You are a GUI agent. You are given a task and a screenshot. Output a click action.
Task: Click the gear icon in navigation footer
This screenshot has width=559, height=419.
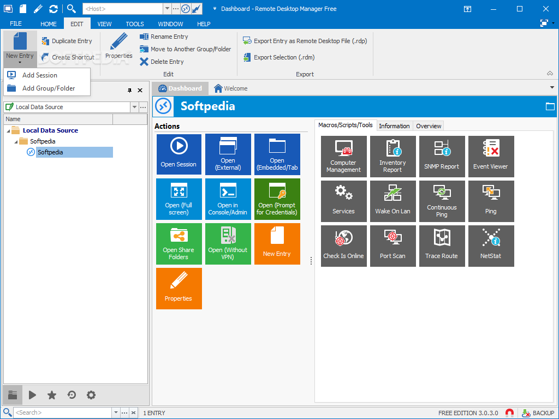(x=91, y=395)
